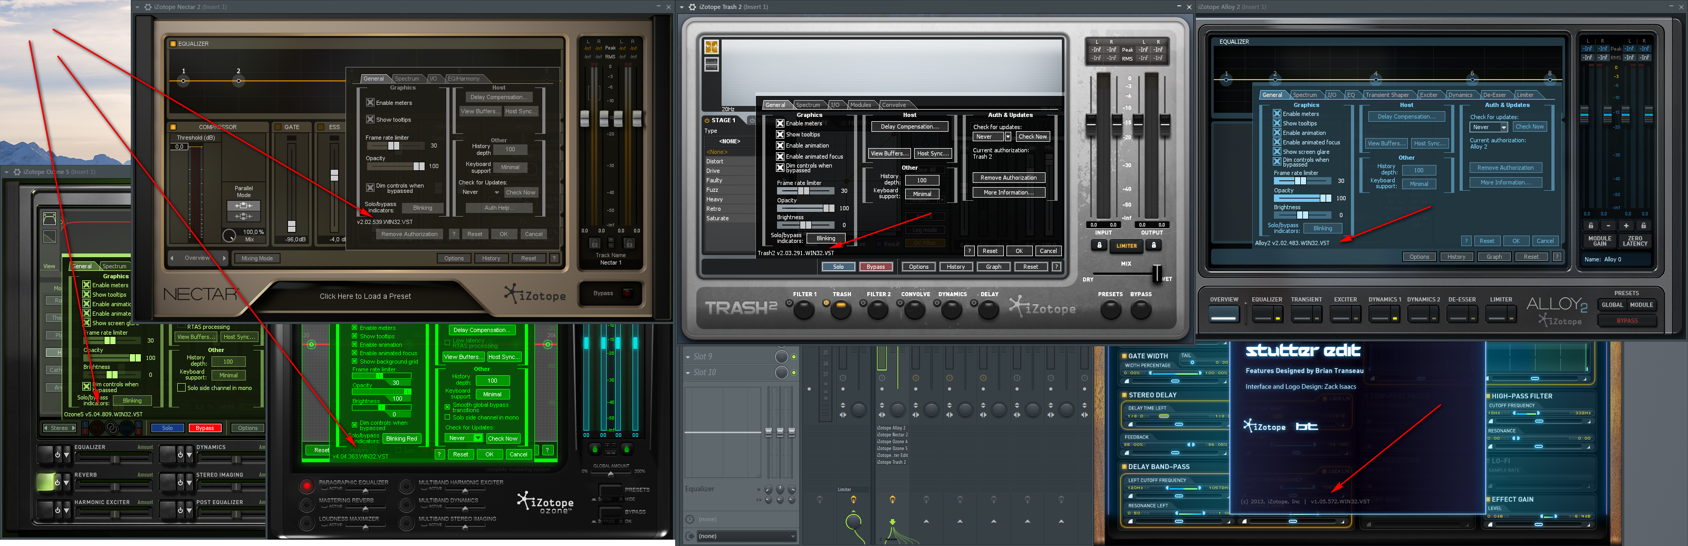Click the help question mark in Alloy options dialog
This screenshot has height=546, width=1688.
click(1466, 241)
